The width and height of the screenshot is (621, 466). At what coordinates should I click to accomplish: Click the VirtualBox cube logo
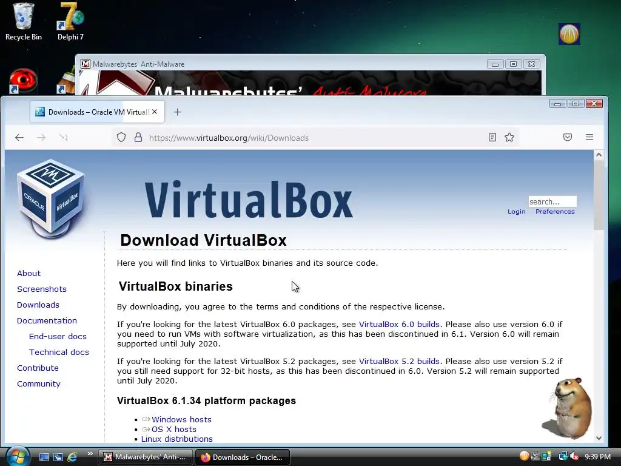click(x=51, y=198)
